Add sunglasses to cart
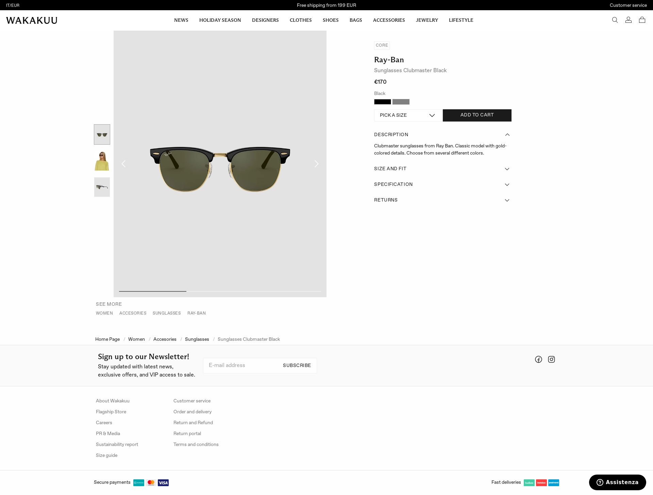 click(x=477, y=115)
